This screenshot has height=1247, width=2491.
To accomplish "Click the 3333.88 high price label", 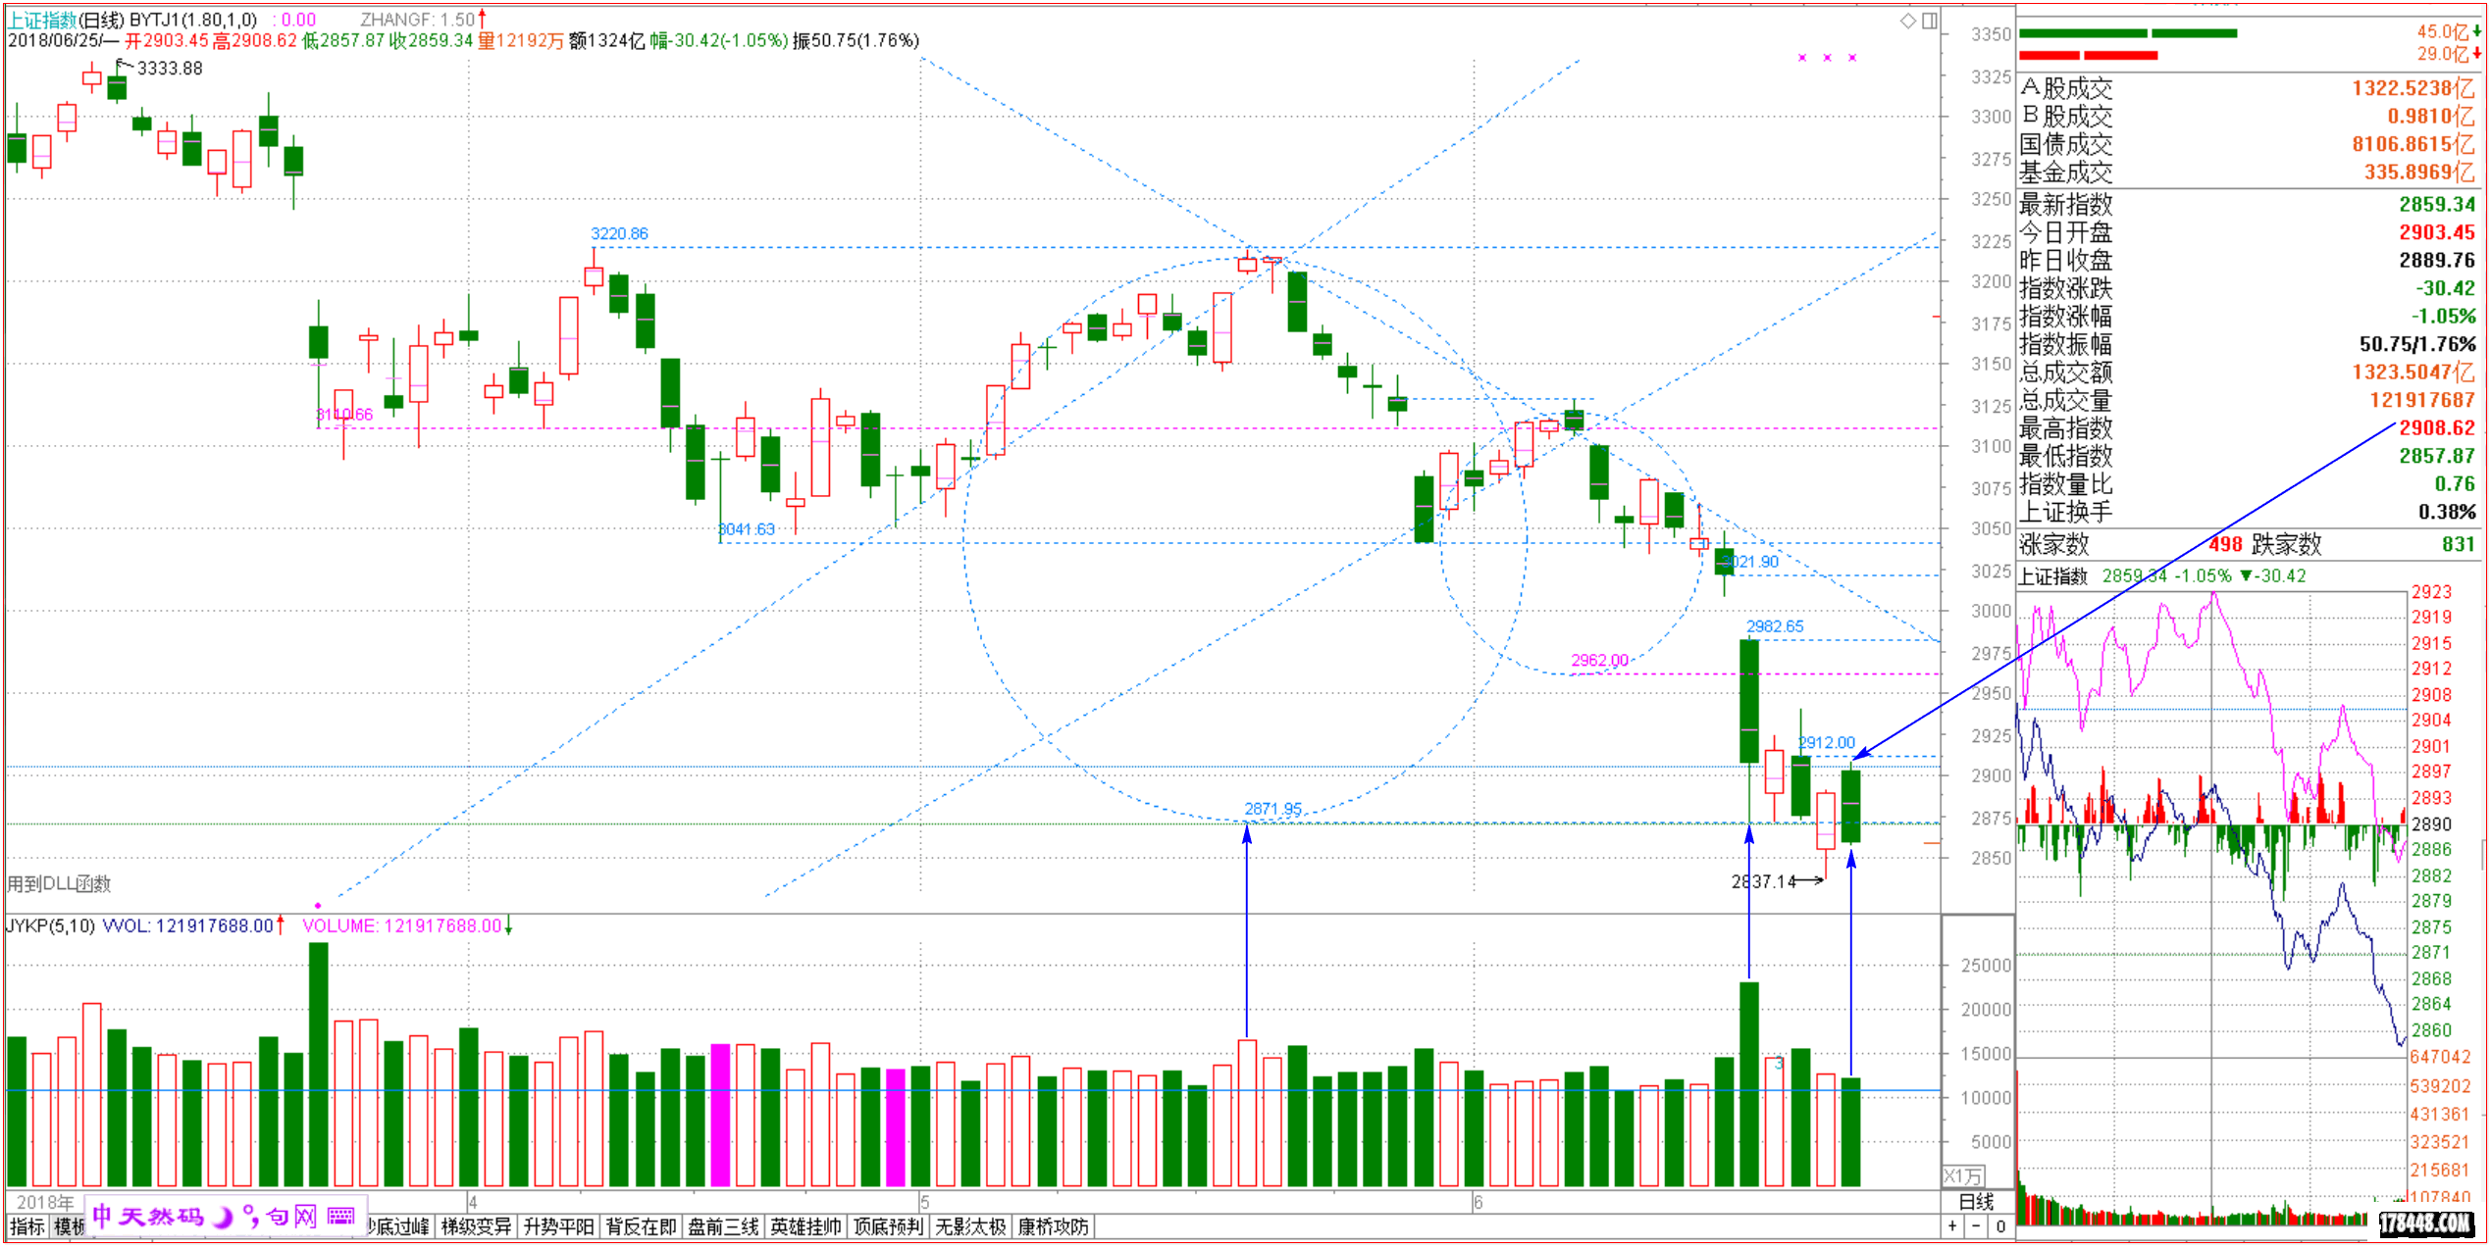I will click(170, 68).
